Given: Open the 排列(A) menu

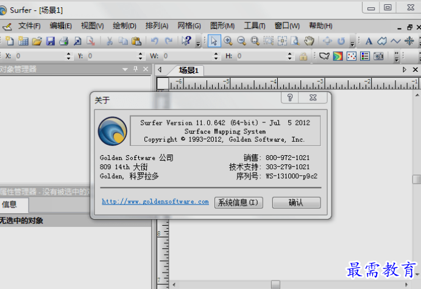Looking at the screenshot, I should [x=157, y=26].
